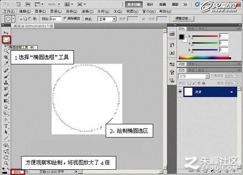243x175 pixels.
Task: Select the Hand tool
Action: [6, 157]
